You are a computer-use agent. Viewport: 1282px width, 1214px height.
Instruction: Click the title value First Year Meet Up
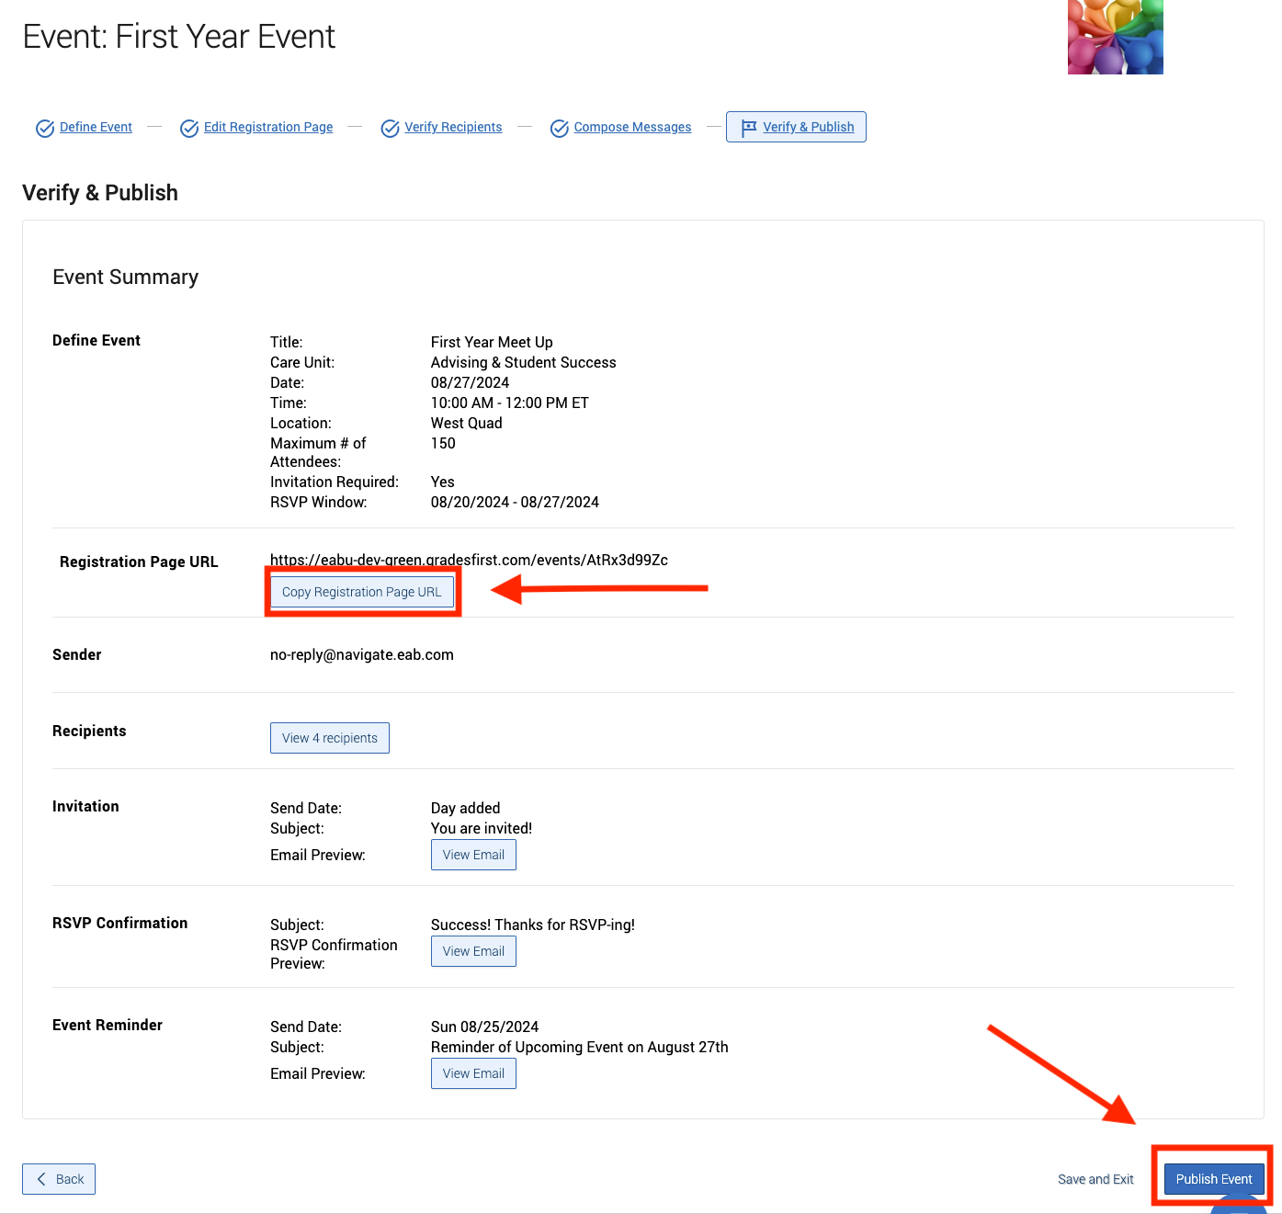492,342
